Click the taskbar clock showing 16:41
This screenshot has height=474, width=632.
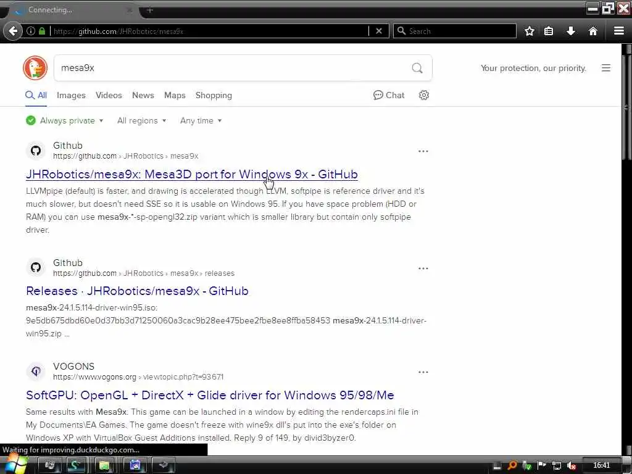coord(601,465)
